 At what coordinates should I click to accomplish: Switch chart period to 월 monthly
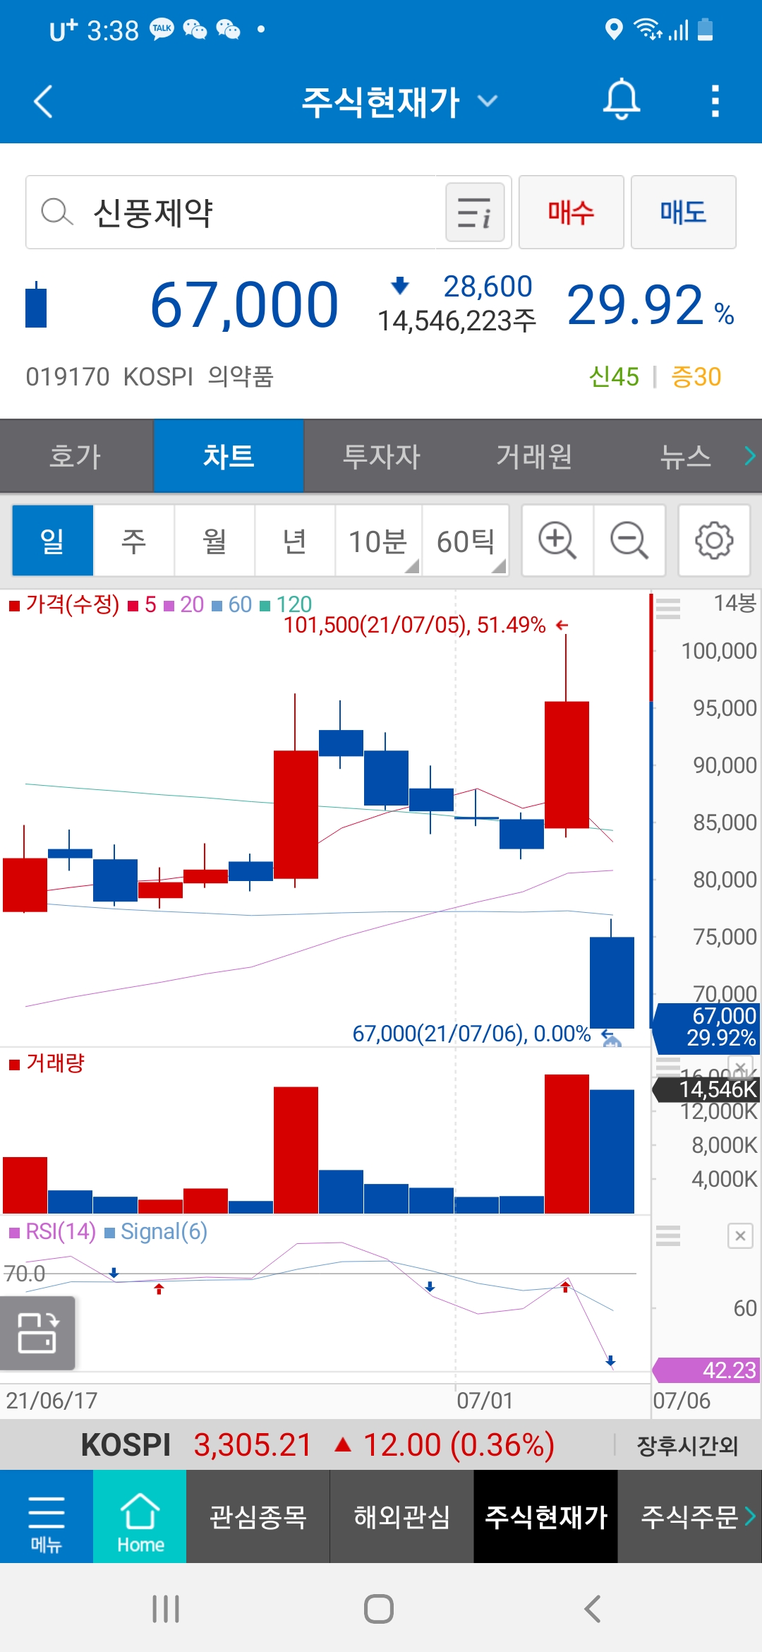point(214,541)
